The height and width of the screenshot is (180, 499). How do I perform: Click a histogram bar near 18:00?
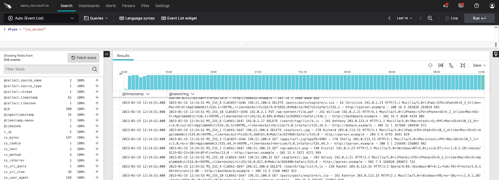(213, 82)
